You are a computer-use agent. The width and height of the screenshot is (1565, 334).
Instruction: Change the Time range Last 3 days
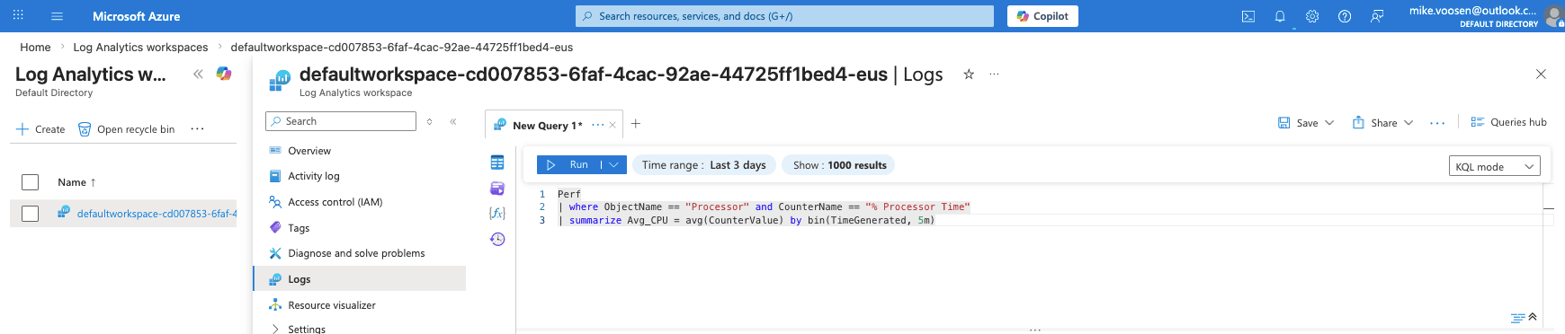tap(703, 165)
